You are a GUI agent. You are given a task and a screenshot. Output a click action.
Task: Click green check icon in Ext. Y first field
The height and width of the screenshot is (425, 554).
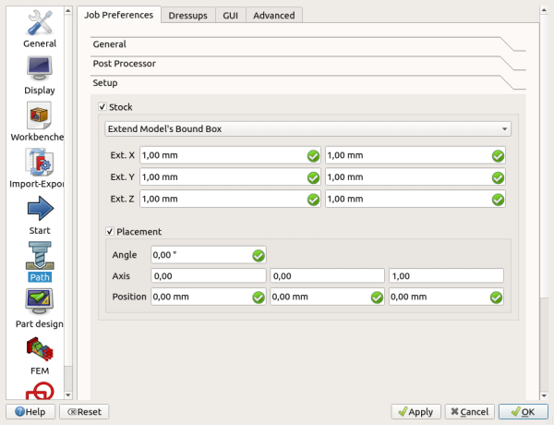313,177
